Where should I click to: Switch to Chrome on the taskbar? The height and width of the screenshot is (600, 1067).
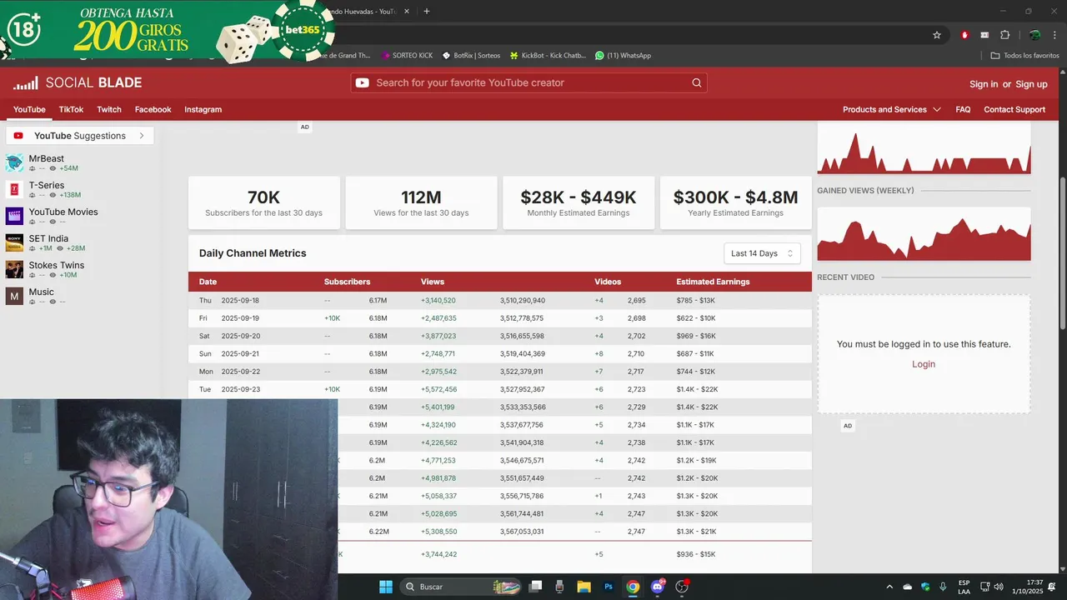tap(633, 587)
